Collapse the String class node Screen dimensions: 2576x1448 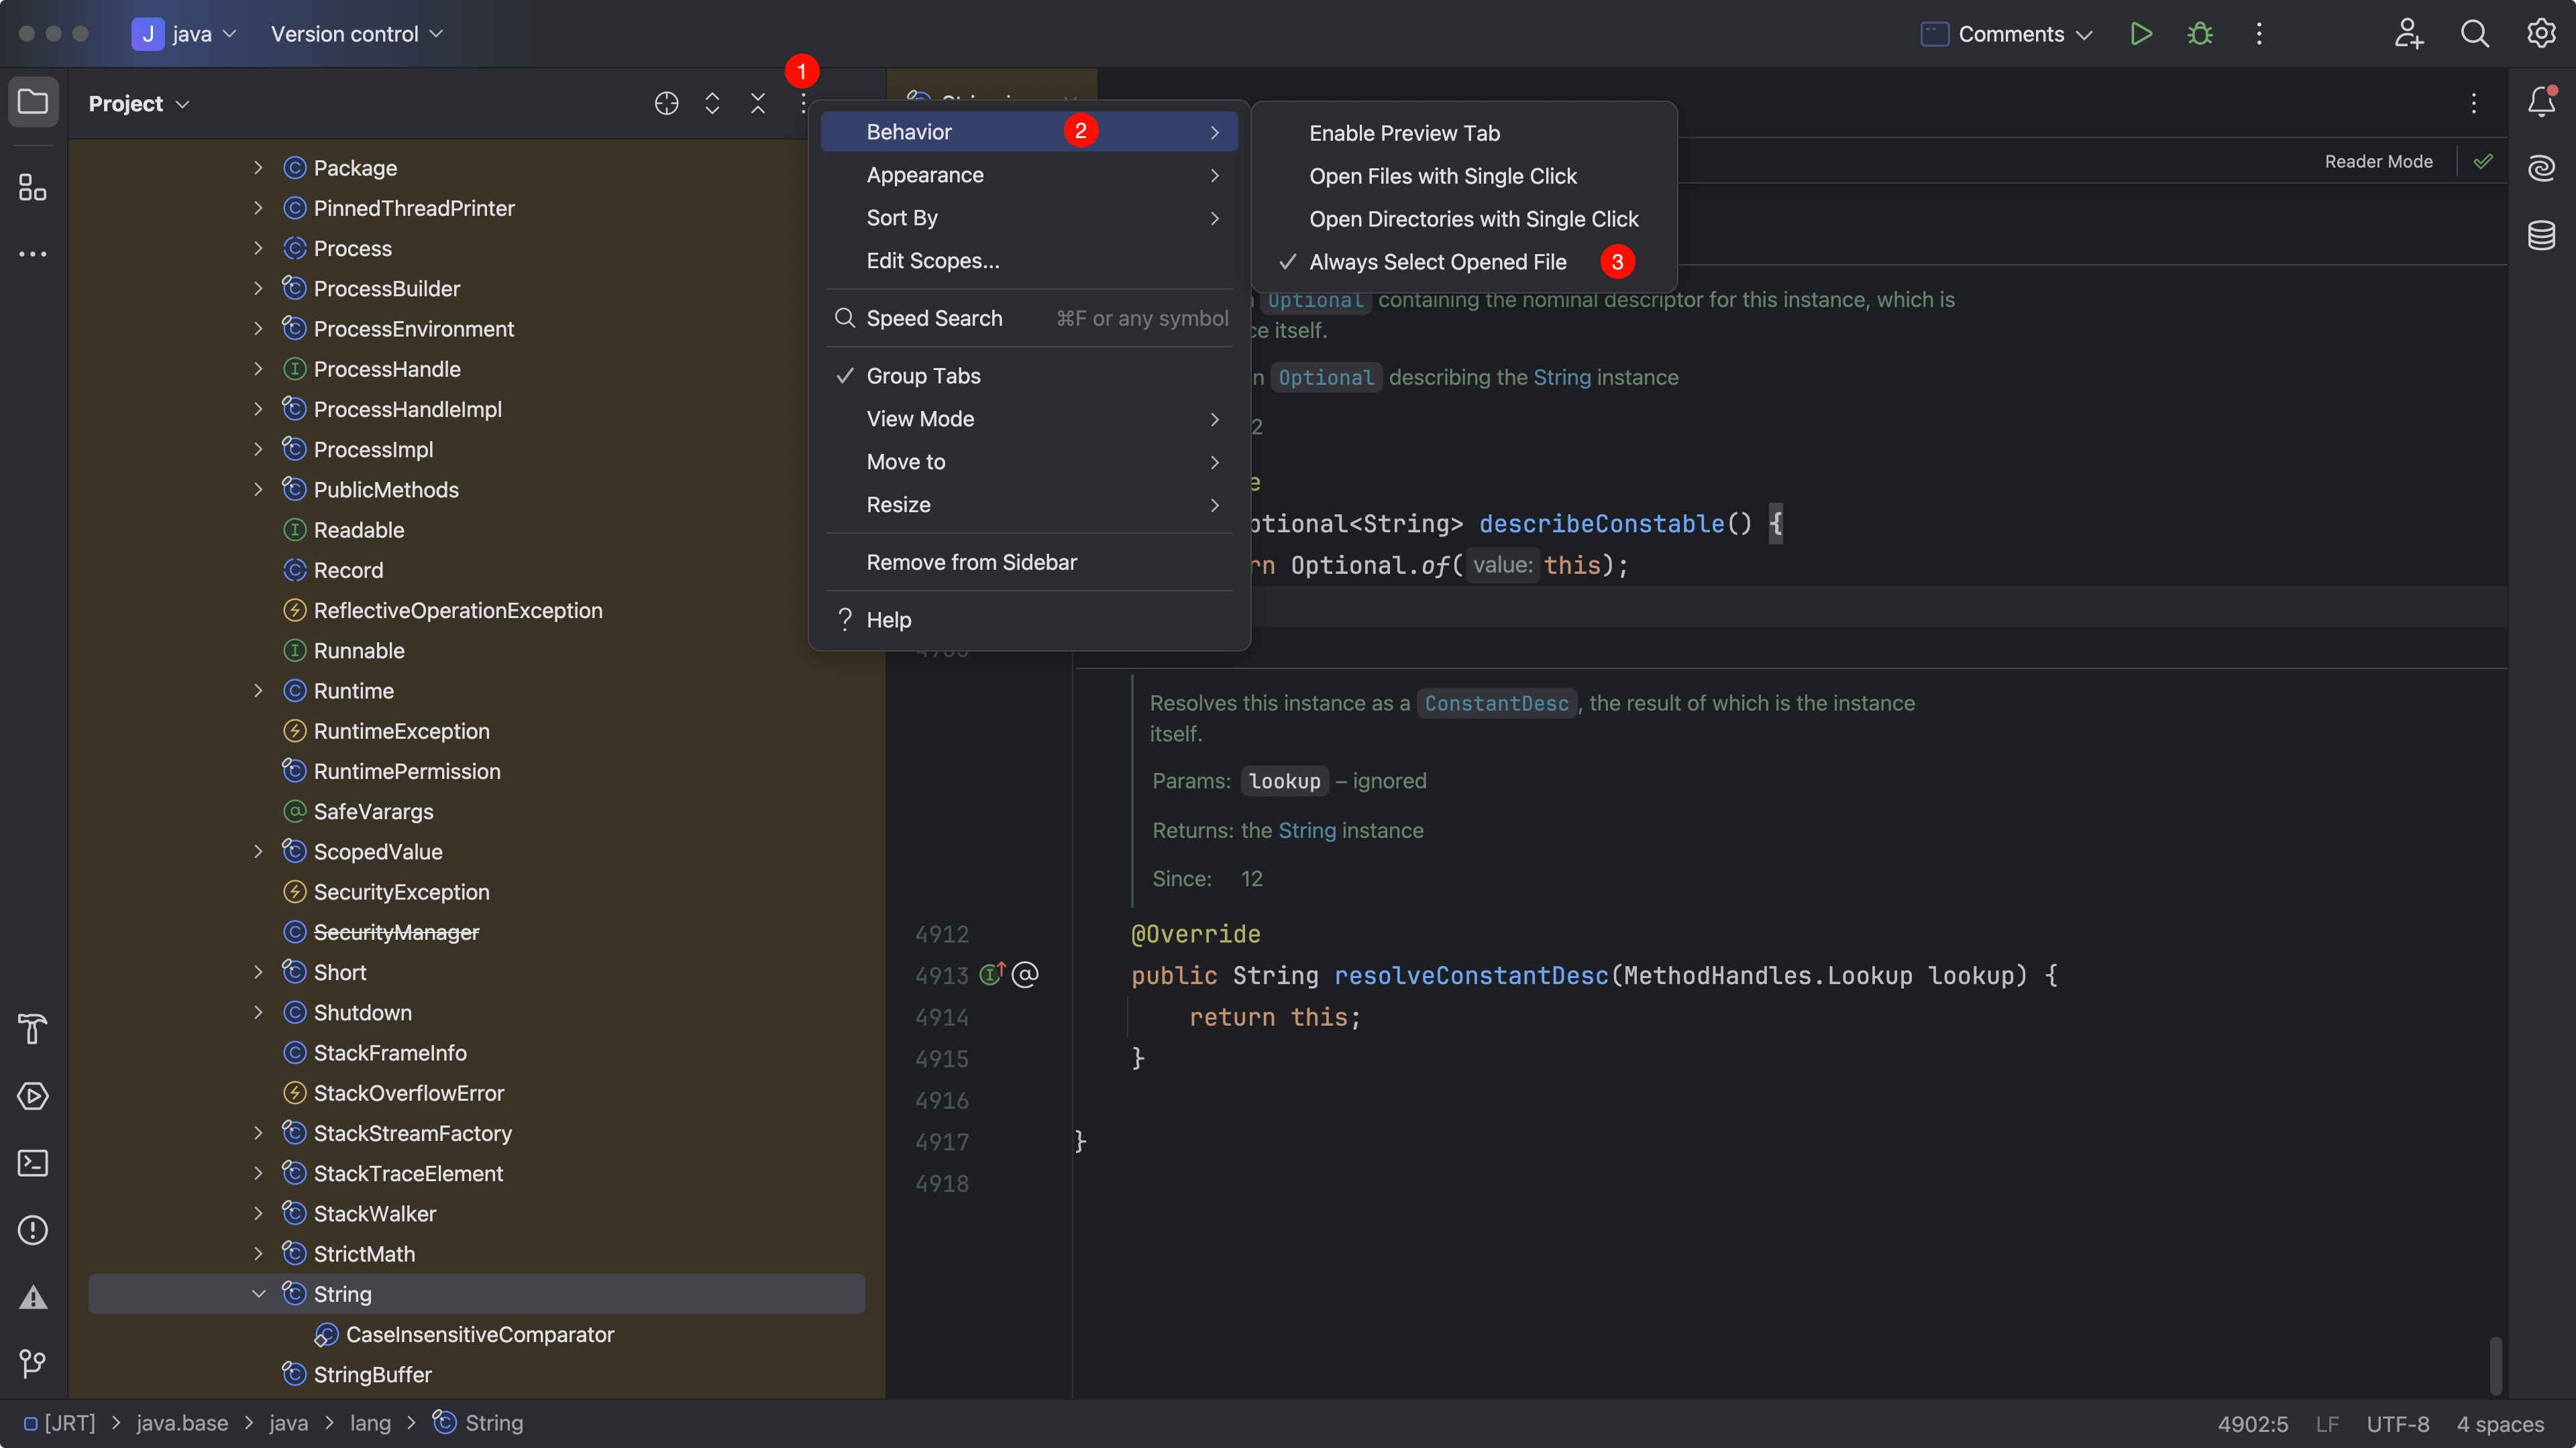pyautogui.click(x=258, y=1294)
